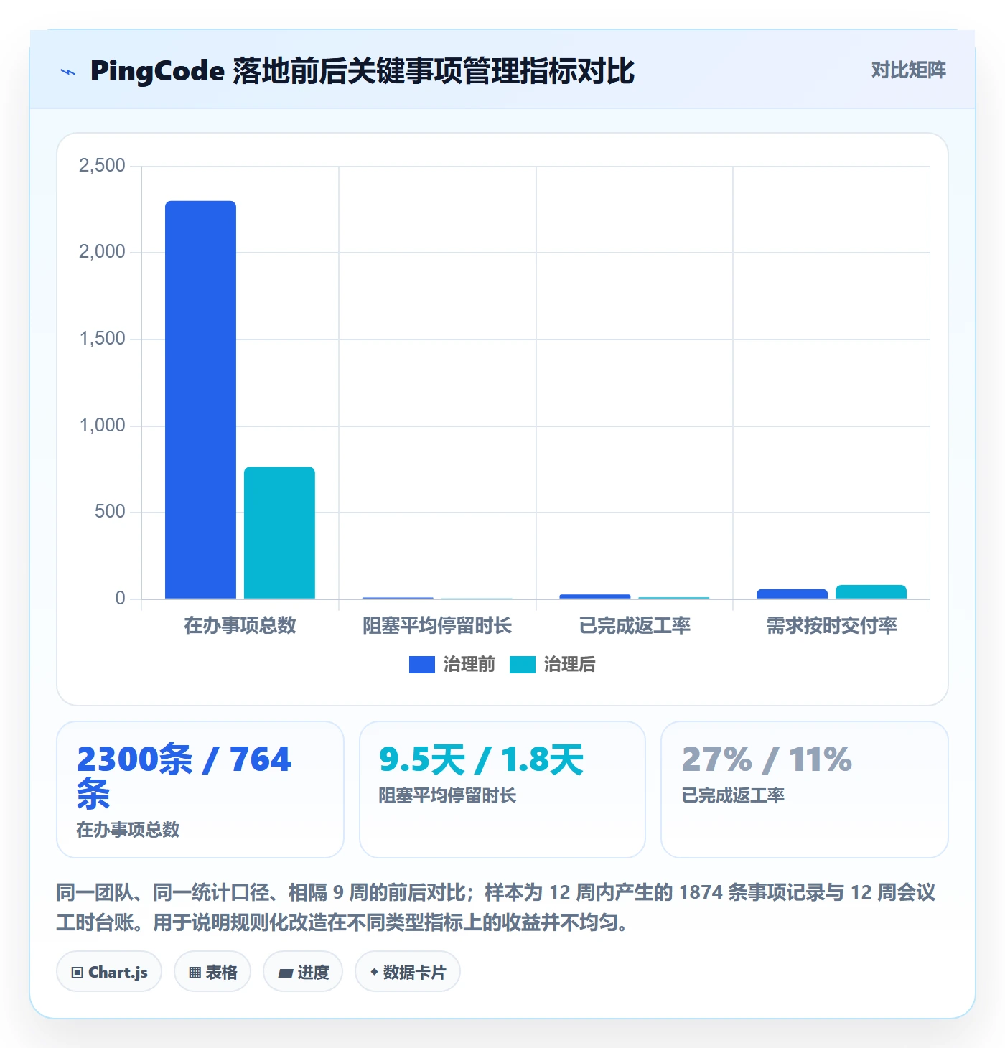Click the PingCode 落地前后关键事项管理指标对比 title

(x=363, y=71)
